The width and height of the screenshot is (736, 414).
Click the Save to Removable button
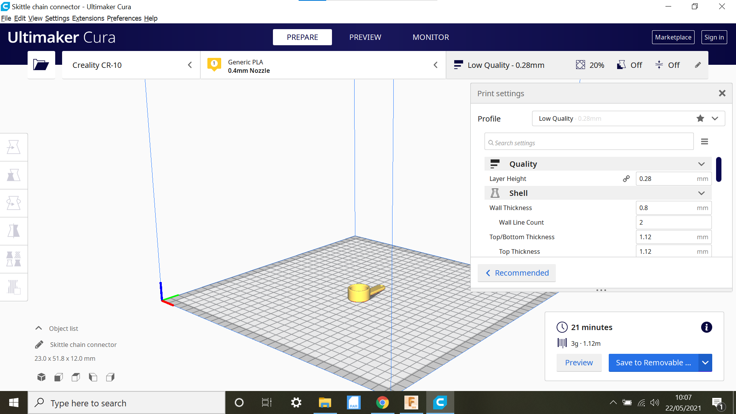pyautogui.click(x=653, y=362)
